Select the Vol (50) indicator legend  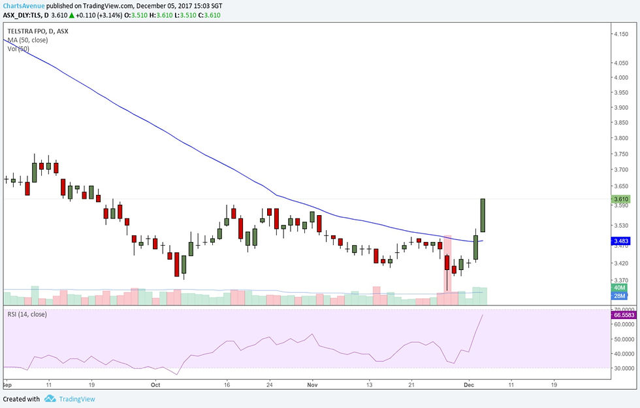click(x=18, y=48)
